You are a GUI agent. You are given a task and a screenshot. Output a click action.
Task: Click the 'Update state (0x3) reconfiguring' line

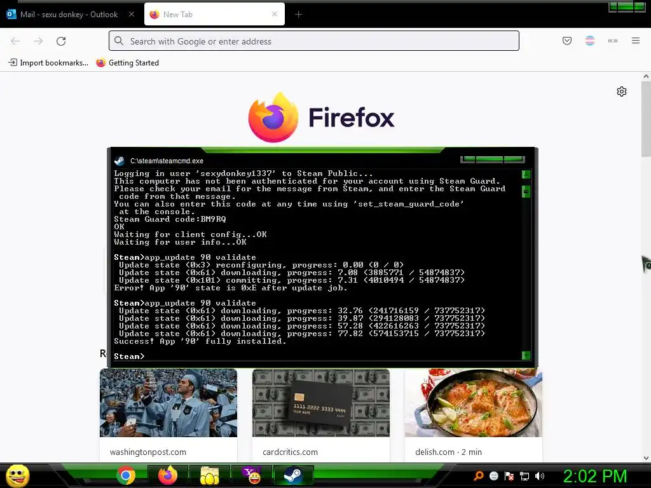(261, 265)
